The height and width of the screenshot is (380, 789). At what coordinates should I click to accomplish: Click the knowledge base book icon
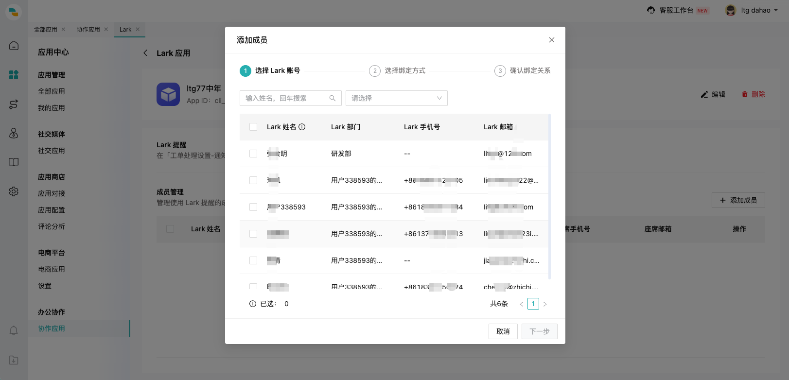tap(14, 162)
